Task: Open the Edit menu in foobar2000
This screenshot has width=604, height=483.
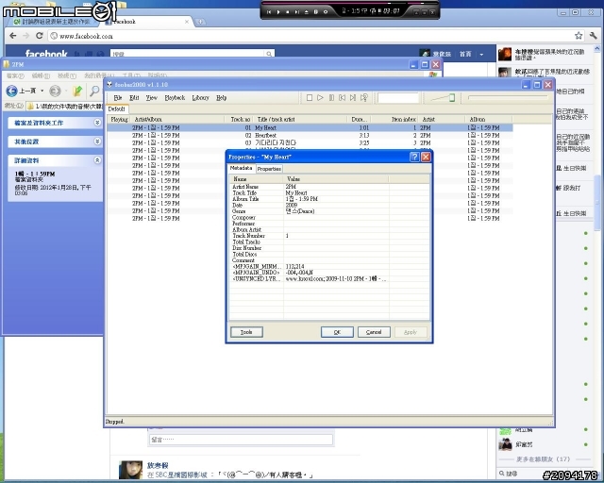Action: [134, 98]
